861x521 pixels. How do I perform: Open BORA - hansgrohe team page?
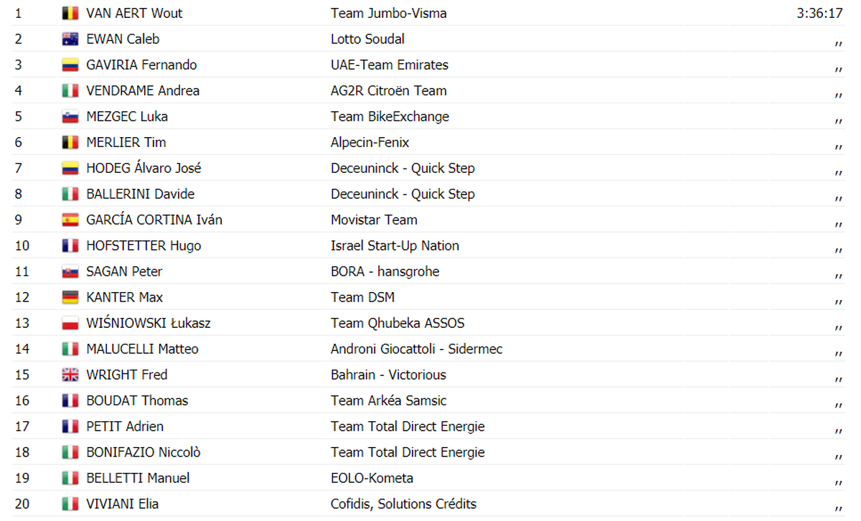385,271
